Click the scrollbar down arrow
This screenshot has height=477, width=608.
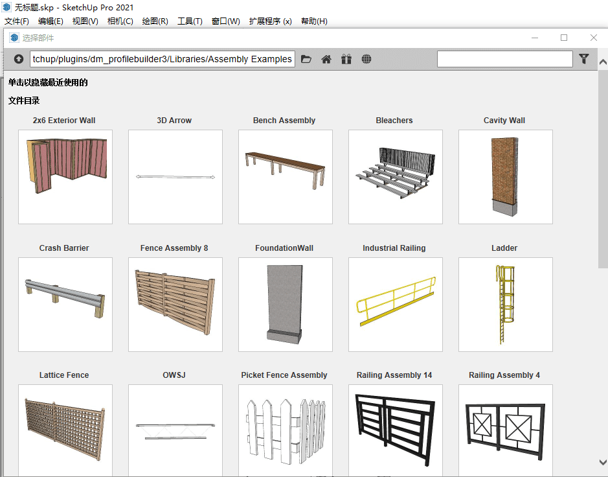[x=602, y=462]
